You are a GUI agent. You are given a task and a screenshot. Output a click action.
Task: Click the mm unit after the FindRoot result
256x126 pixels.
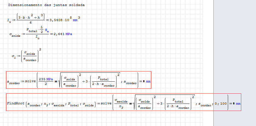[x=238, y=104]
